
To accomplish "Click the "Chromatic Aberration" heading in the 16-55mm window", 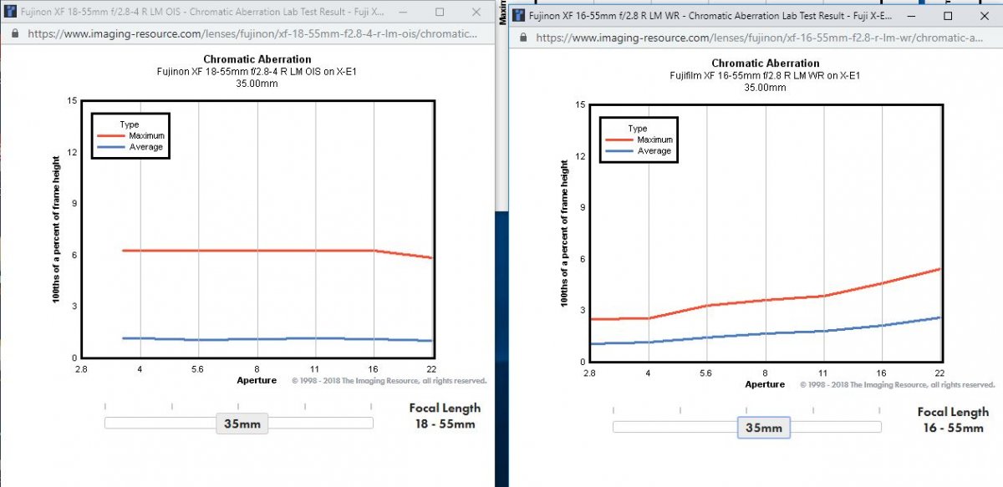I will (766, 63).
